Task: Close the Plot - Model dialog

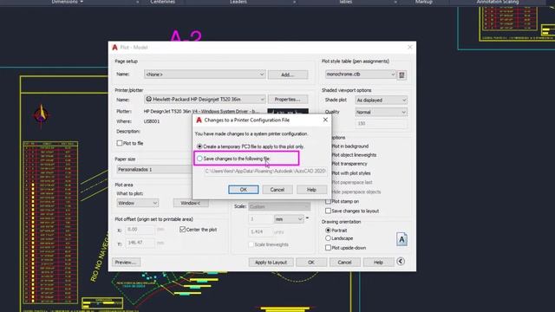Action: coord(410,47)
